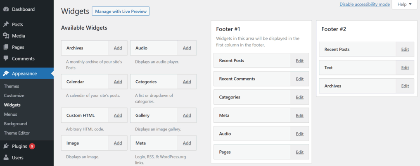Click Disable accessibility mode link

(364, 4)
